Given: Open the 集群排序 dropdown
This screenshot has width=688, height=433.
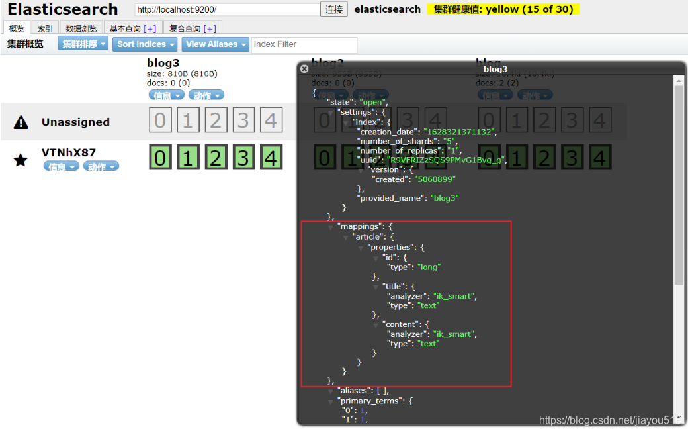Looking at the screenshot, I should [83, 44].
